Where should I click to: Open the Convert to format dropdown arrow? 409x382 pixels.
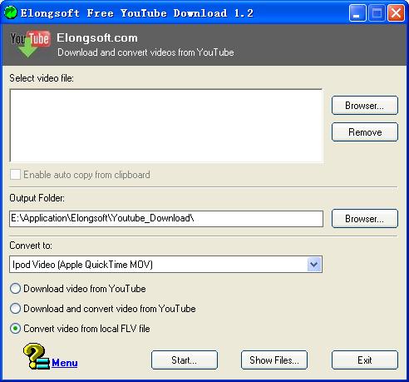[x=314, y=265]
